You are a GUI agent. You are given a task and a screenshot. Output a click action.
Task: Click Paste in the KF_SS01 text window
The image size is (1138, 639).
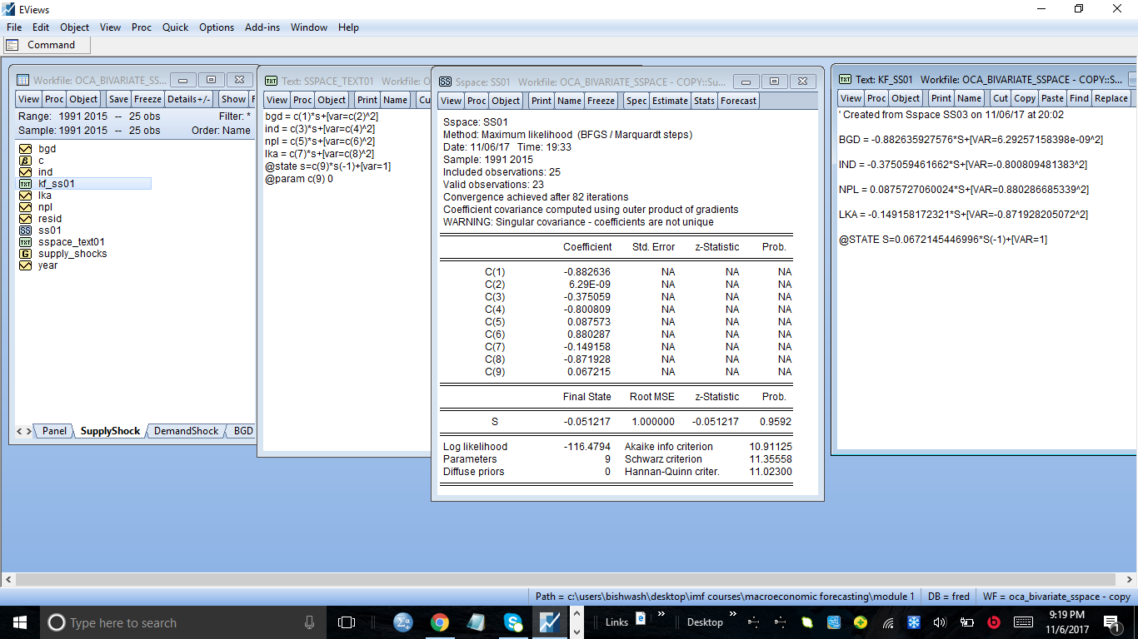[1052, 98]
